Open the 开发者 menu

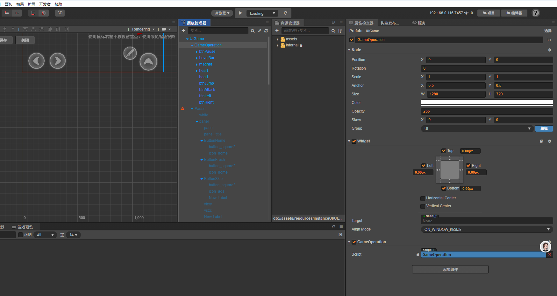pos(45,4)
